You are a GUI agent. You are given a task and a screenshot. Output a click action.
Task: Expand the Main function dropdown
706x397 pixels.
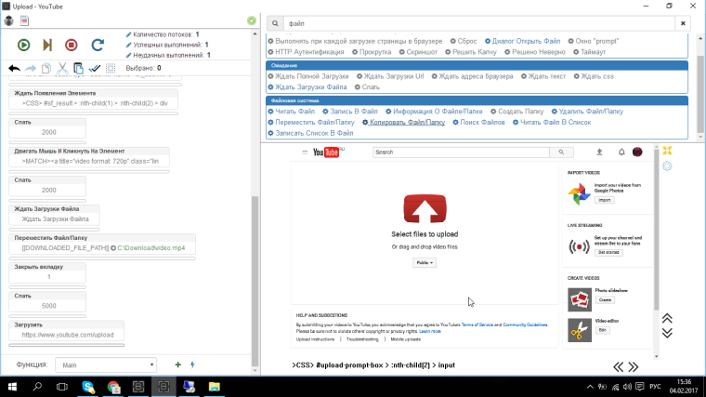coord(105,365)
